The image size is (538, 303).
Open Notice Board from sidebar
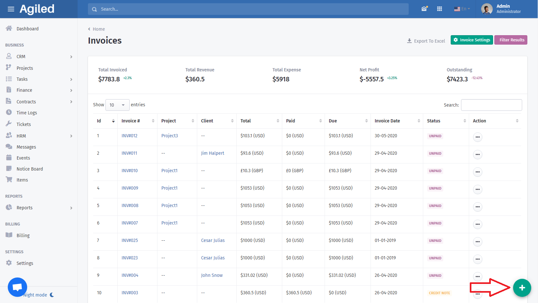pyautogui.click(x=30, y=169)
